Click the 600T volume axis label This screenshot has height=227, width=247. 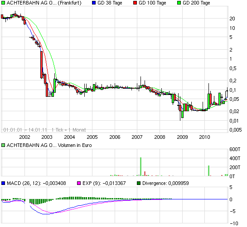[x=235, y=149]
